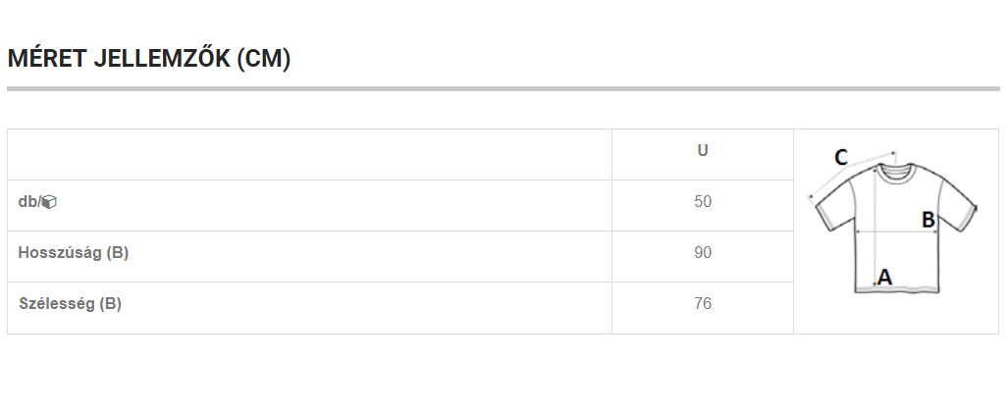Viewport: 1006px width, 412px height.
Task: Select the Hosszúság (B) row label
Action: click(74, 253)
